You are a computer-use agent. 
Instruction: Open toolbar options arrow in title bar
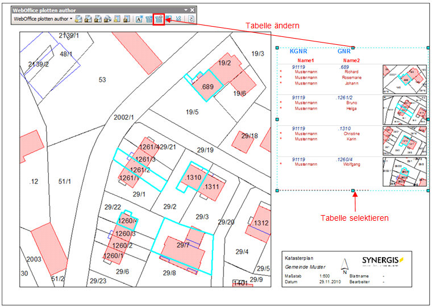tap(186, 10)
